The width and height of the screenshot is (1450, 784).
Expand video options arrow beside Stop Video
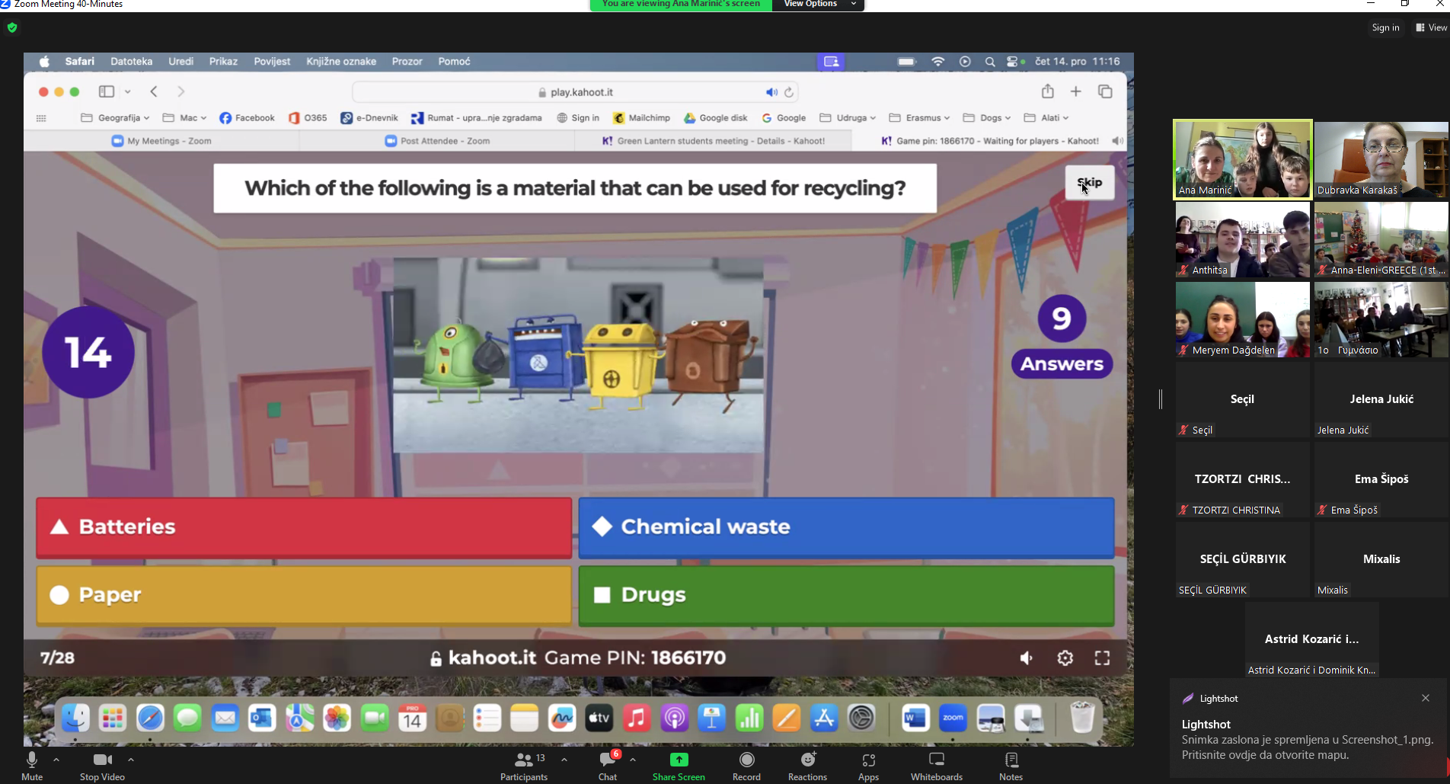(x=131, y=760)
